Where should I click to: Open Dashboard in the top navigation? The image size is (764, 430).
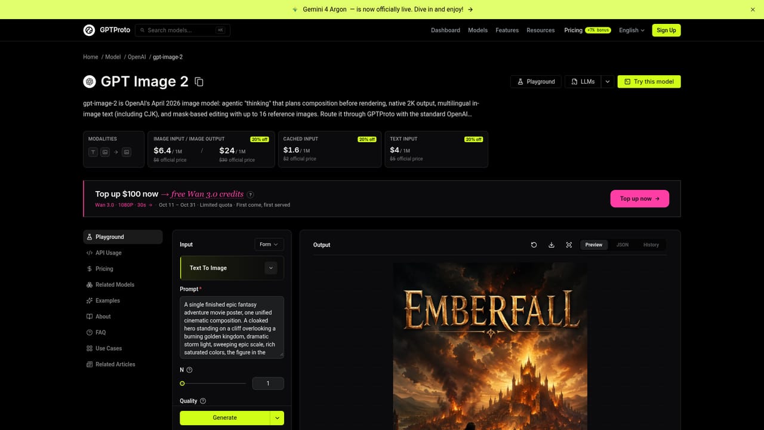coord(445,30)
